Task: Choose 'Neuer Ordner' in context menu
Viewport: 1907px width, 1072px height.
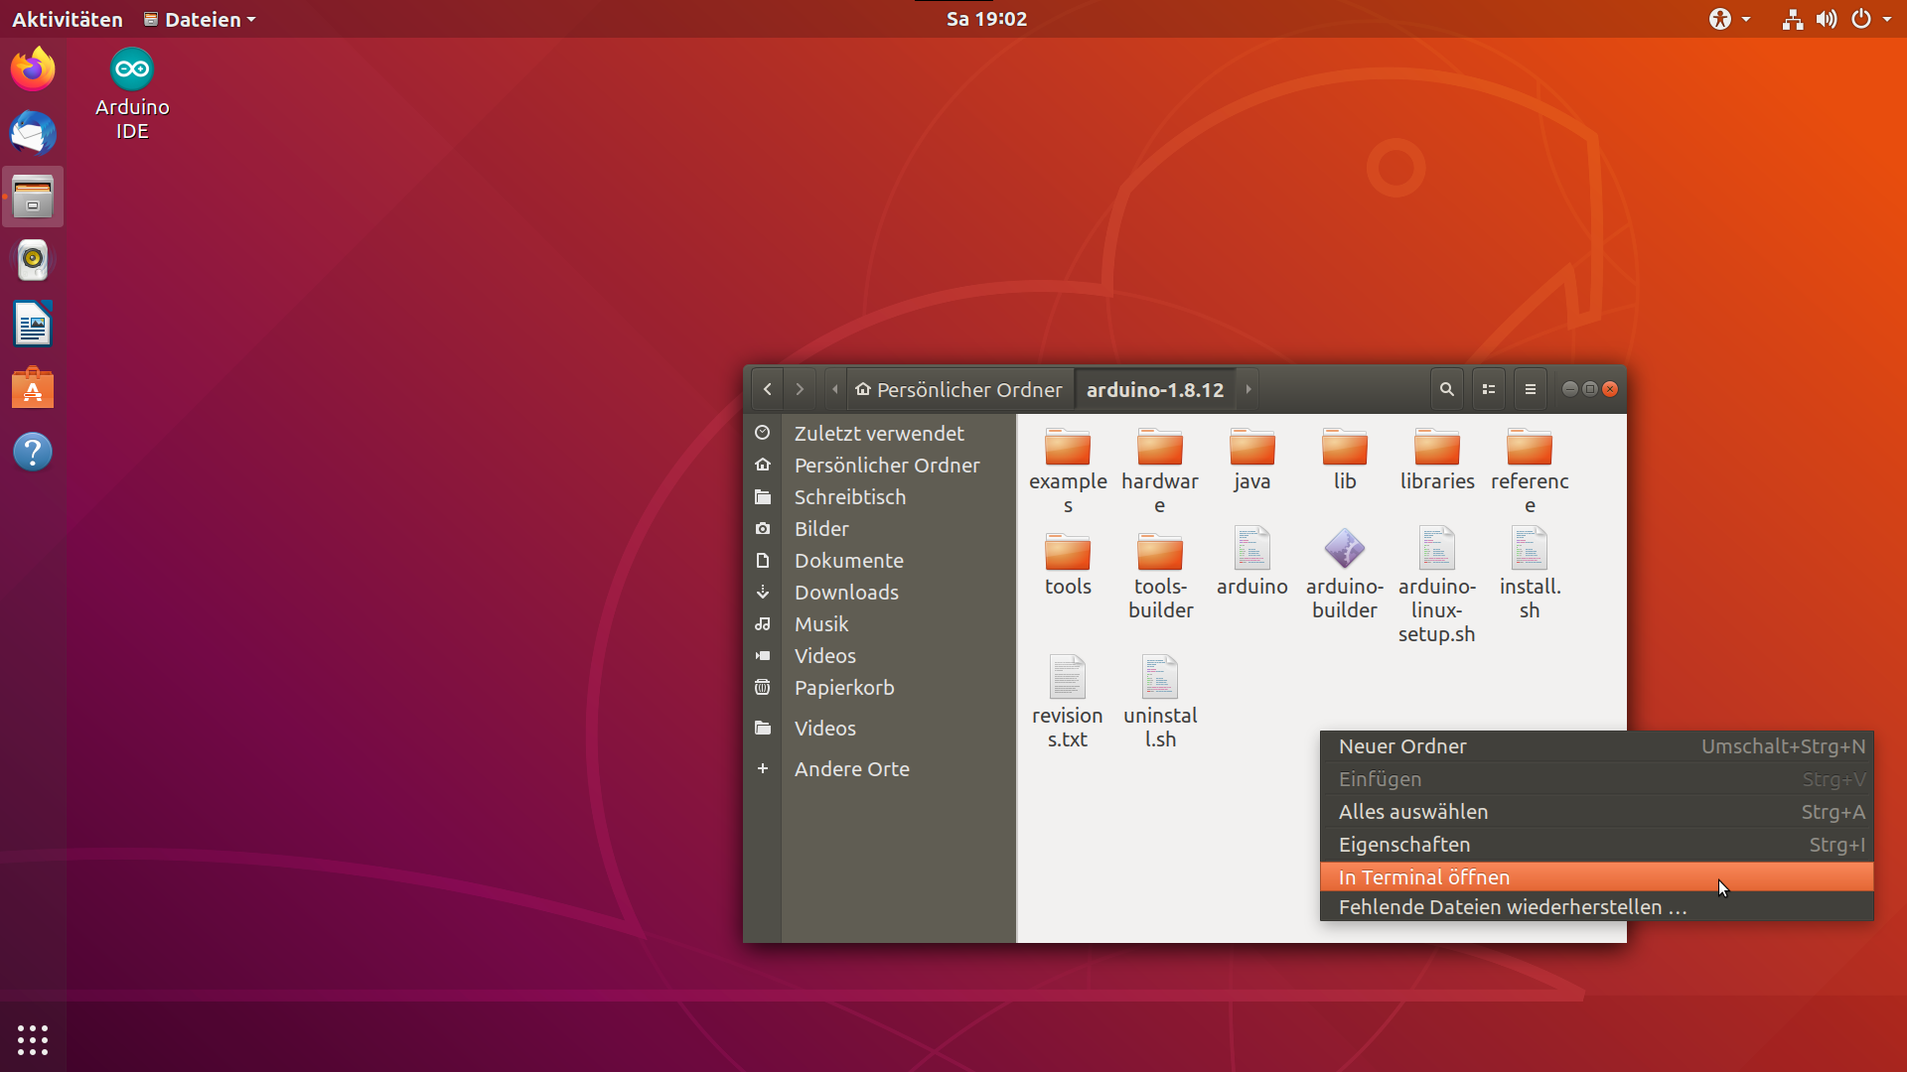Action: coord(1596,746)
